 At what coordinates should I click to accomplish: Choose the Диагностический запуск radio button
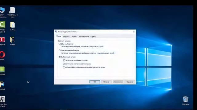pyautogui.click(x=60, y=50)
